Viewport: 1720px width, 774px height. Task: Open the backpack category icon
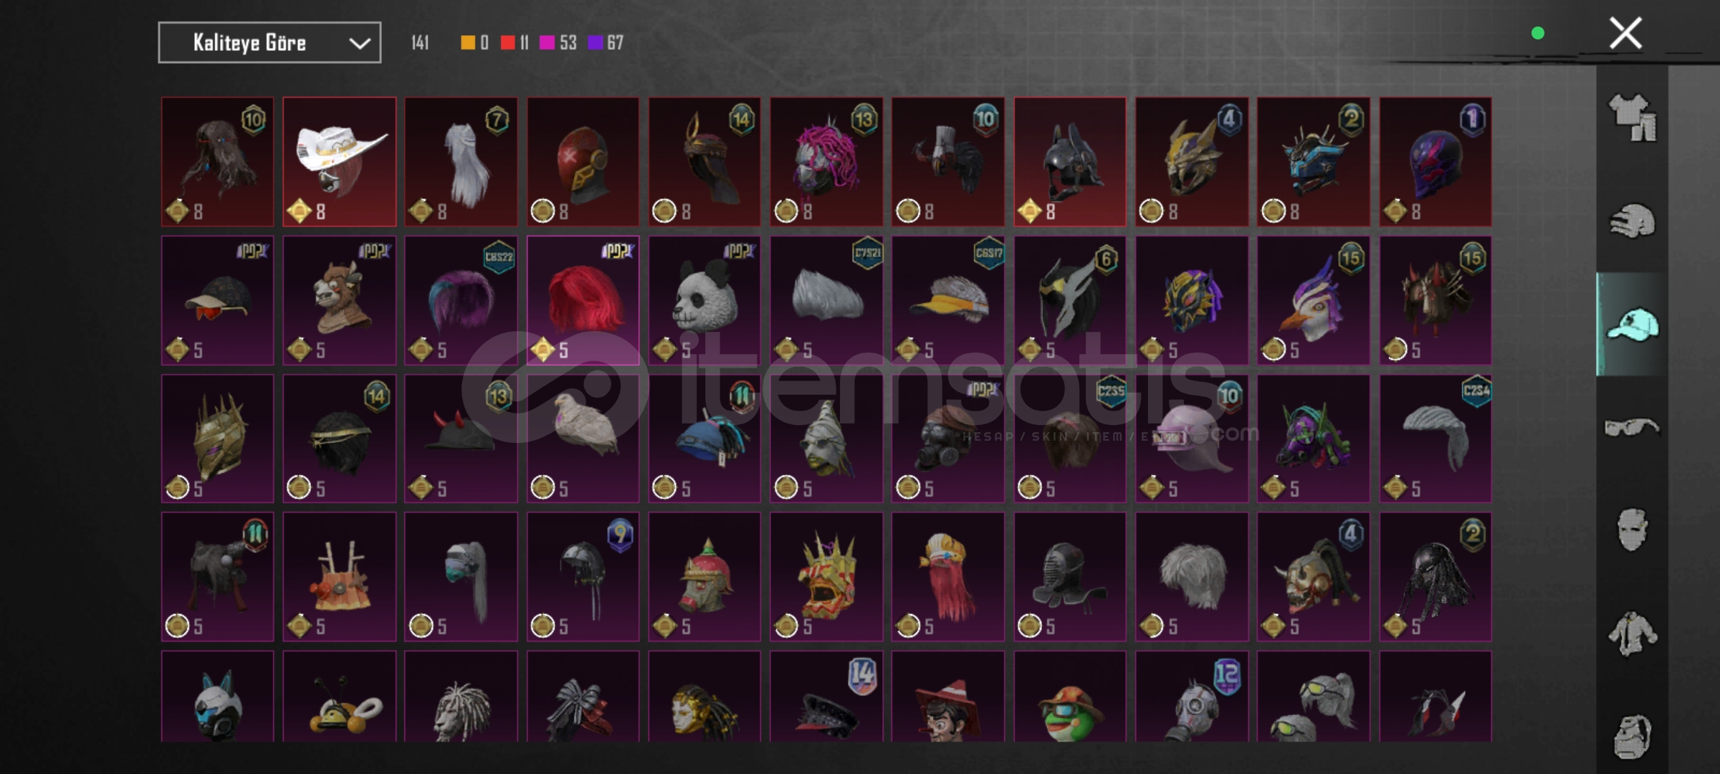click(x=1633, y=736)
